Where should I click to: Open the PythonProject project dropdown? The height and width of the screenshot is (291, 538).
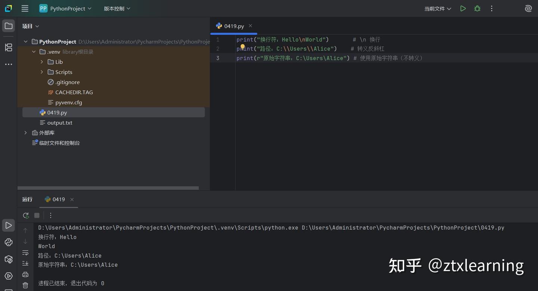click(x=65, y=9)
